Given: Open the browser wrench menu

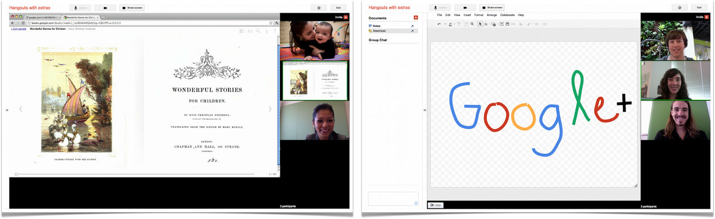Looking at the screenshot, I should point(277,23).
